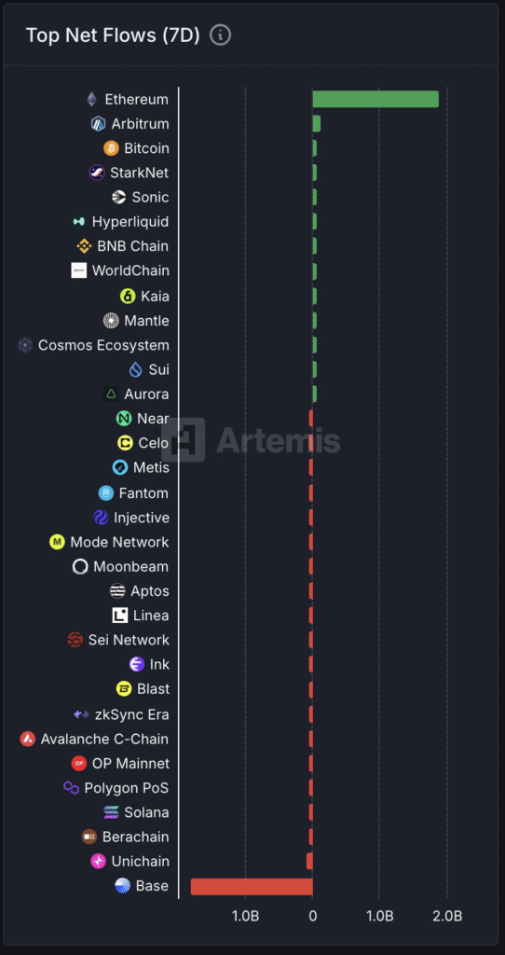The width and height of the screenshot is (505, 955).
Task: Click the Artemis watermark logo
Action: tap(251, 440)
